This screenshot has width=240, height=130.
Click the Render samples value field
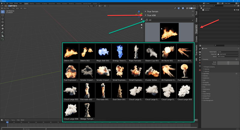228,62
